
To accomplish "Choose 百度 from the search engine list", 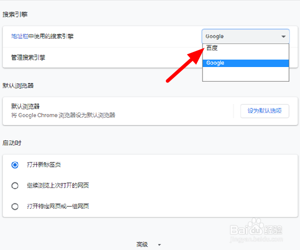I will pyautogui.click(x=245, y=48).
